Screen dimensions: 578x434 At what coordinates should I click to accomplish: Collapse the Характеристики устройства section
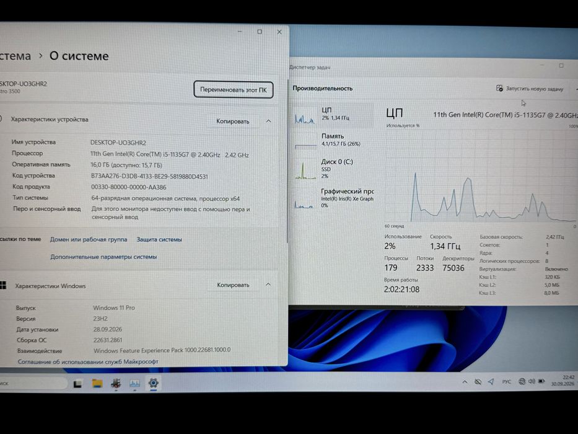click(x=268, y=121)
